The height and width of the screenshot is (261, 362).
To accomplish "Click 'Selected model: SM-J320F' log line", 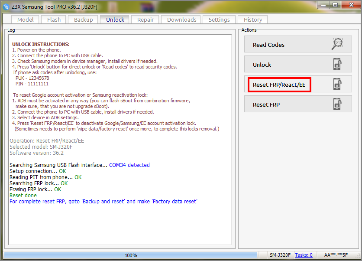I will tap(41, 147).
